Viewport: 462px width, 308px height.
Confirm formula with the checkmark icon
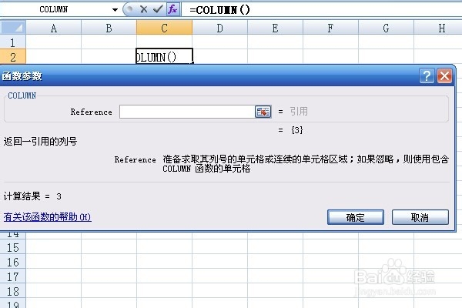(x=158, y=9)
